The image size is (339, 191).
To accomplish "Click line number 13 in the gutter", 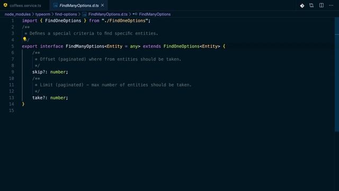I will (x=11, y=98).
